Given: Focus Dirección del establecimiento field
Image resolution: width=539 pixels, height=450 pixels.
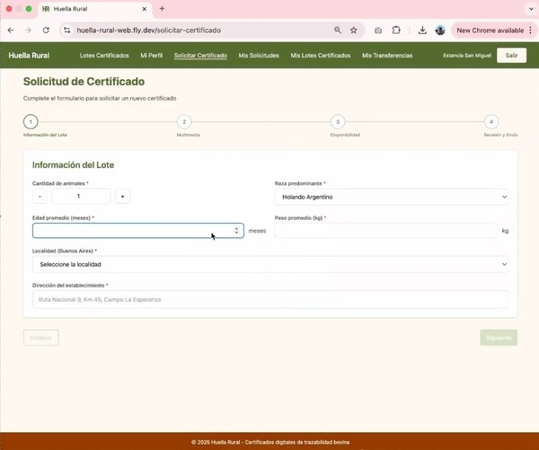Looking at the screenshot, I should coord(270,299).
